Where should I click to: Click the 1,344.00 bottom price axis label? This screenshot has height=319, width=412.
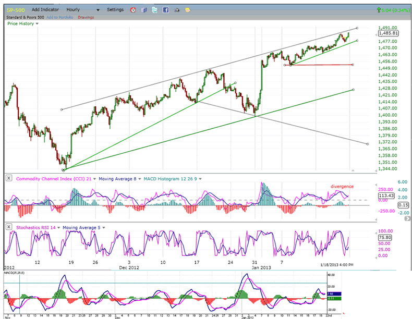(387, 169)
